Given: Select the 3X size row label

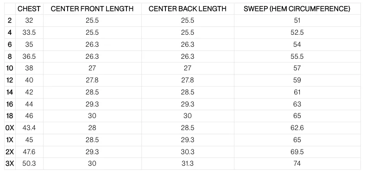Looking at the screenshot, I should click(10, 163).
